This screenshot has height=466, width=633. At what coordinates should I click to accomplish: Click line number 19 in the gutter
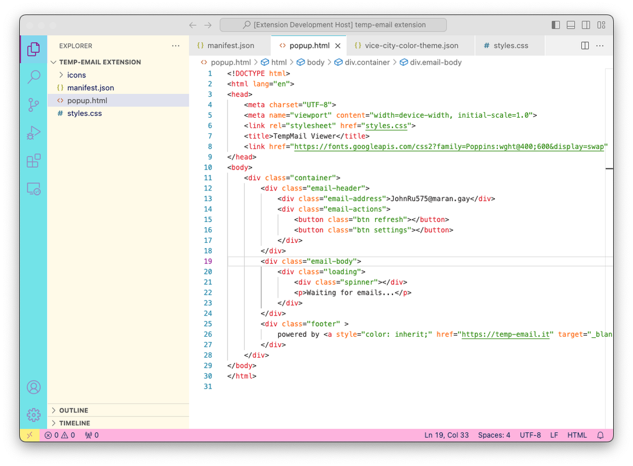click(208, 262)
